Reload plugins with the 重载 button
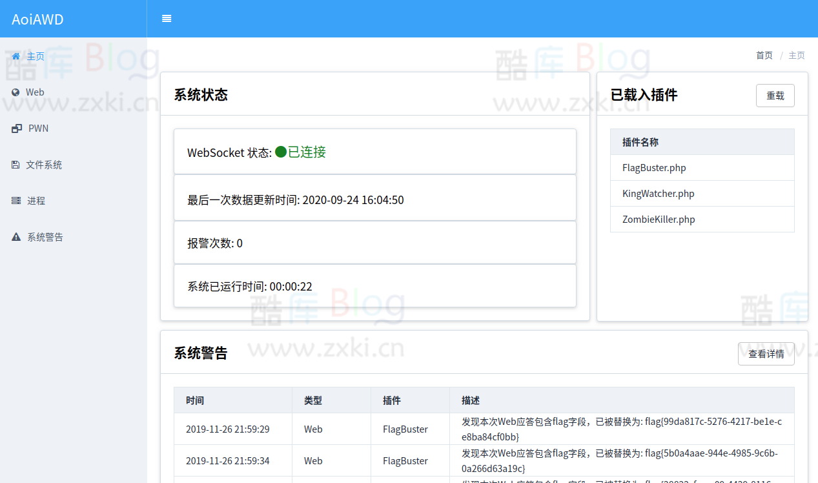The image size is (818, 483). coord(775,95)
